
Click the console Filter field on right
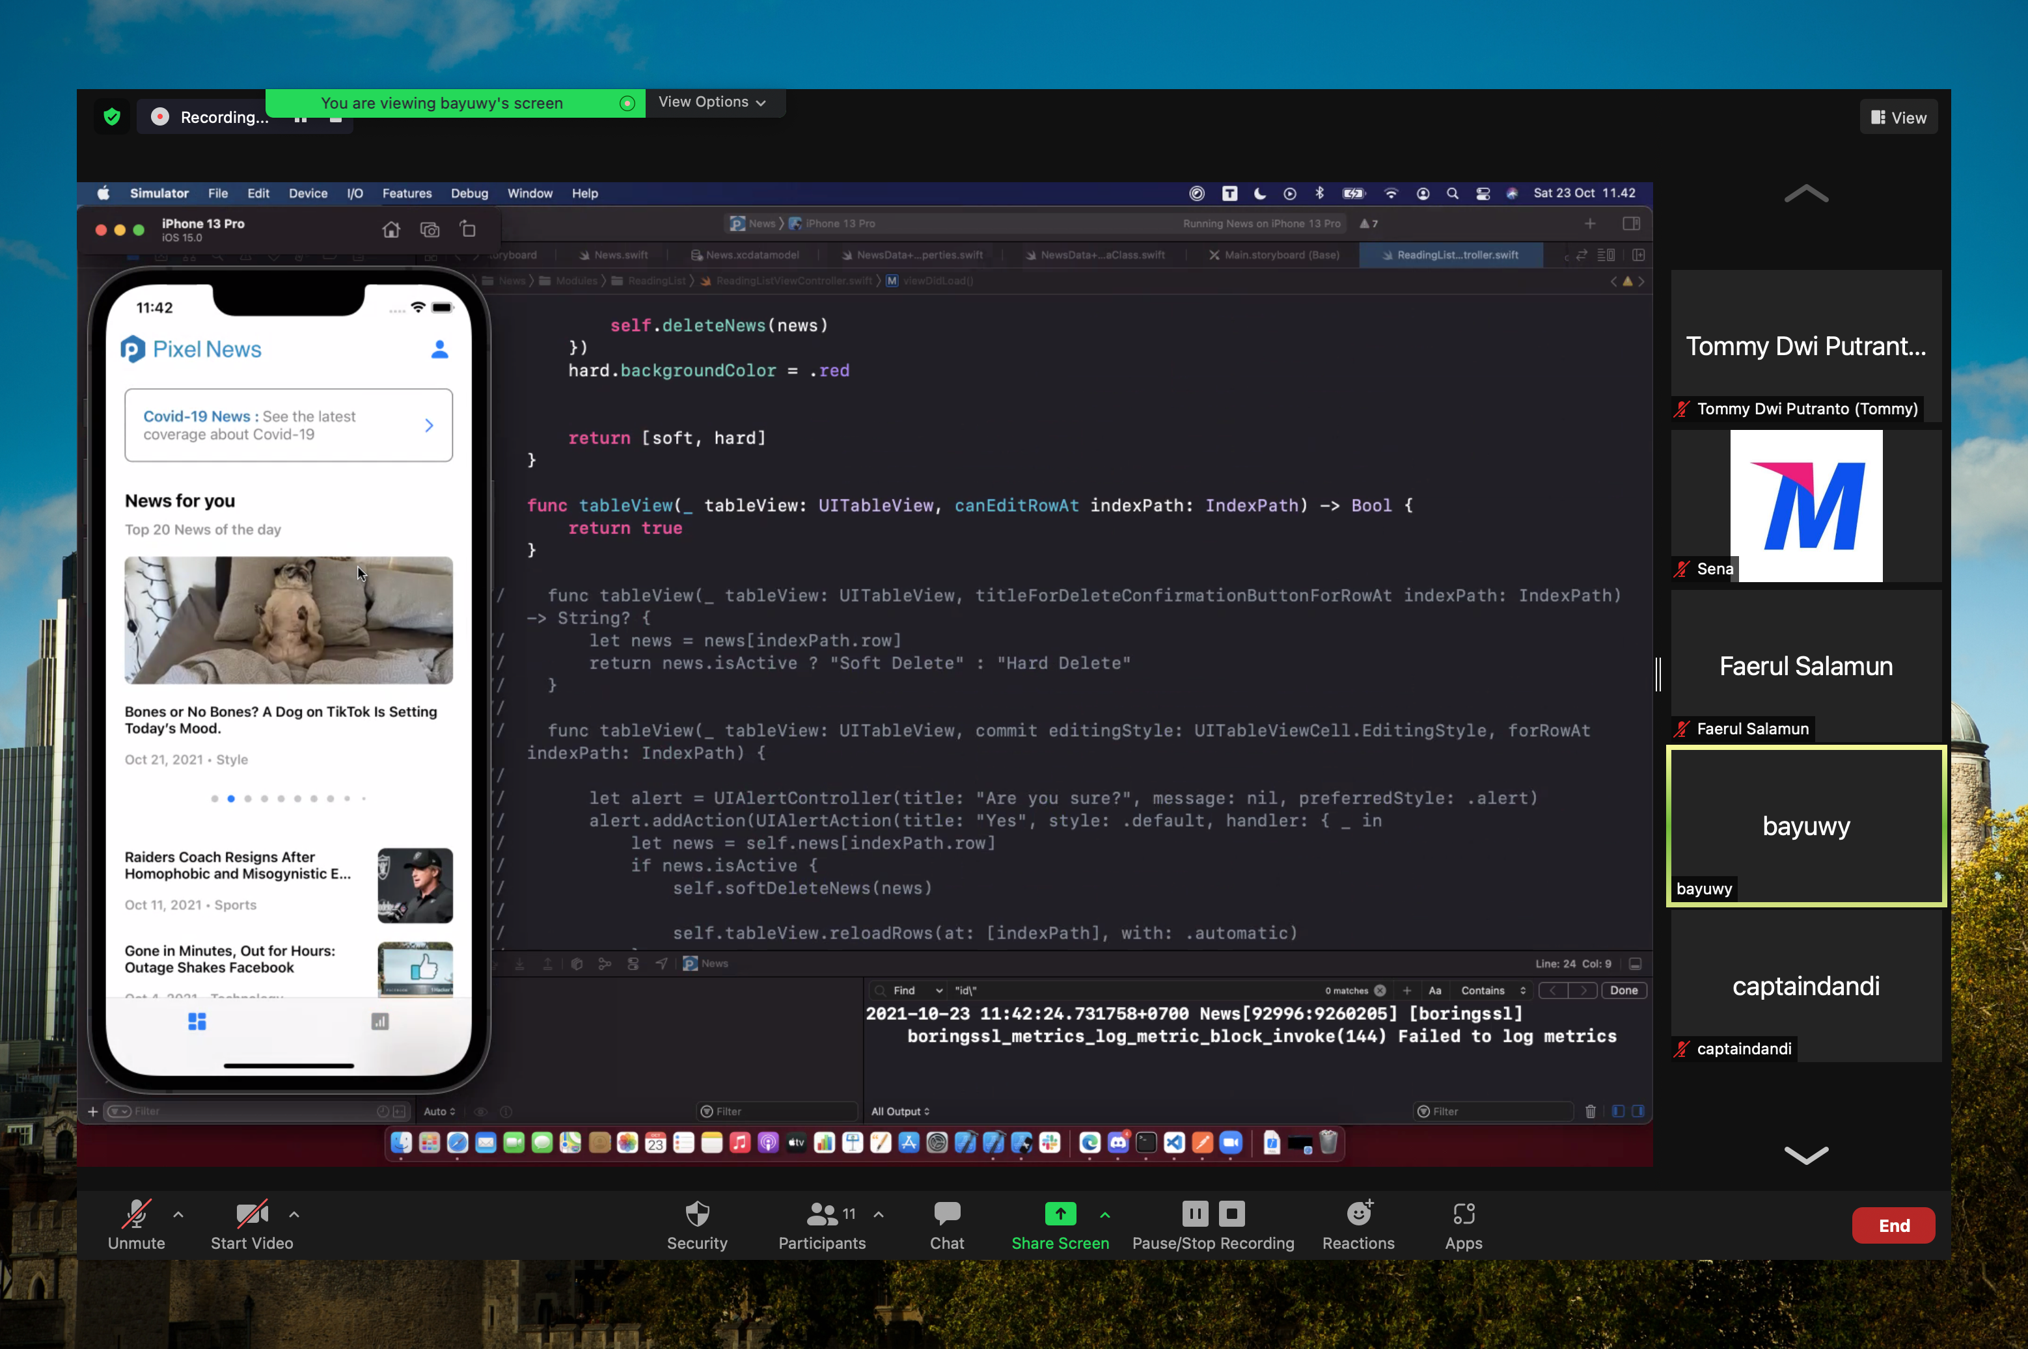[x=1494, y=1112]
